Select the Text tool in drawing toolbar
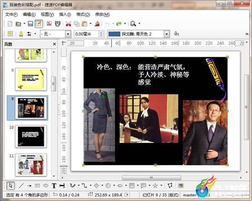 pyautogui.click(x=54, y=186)
